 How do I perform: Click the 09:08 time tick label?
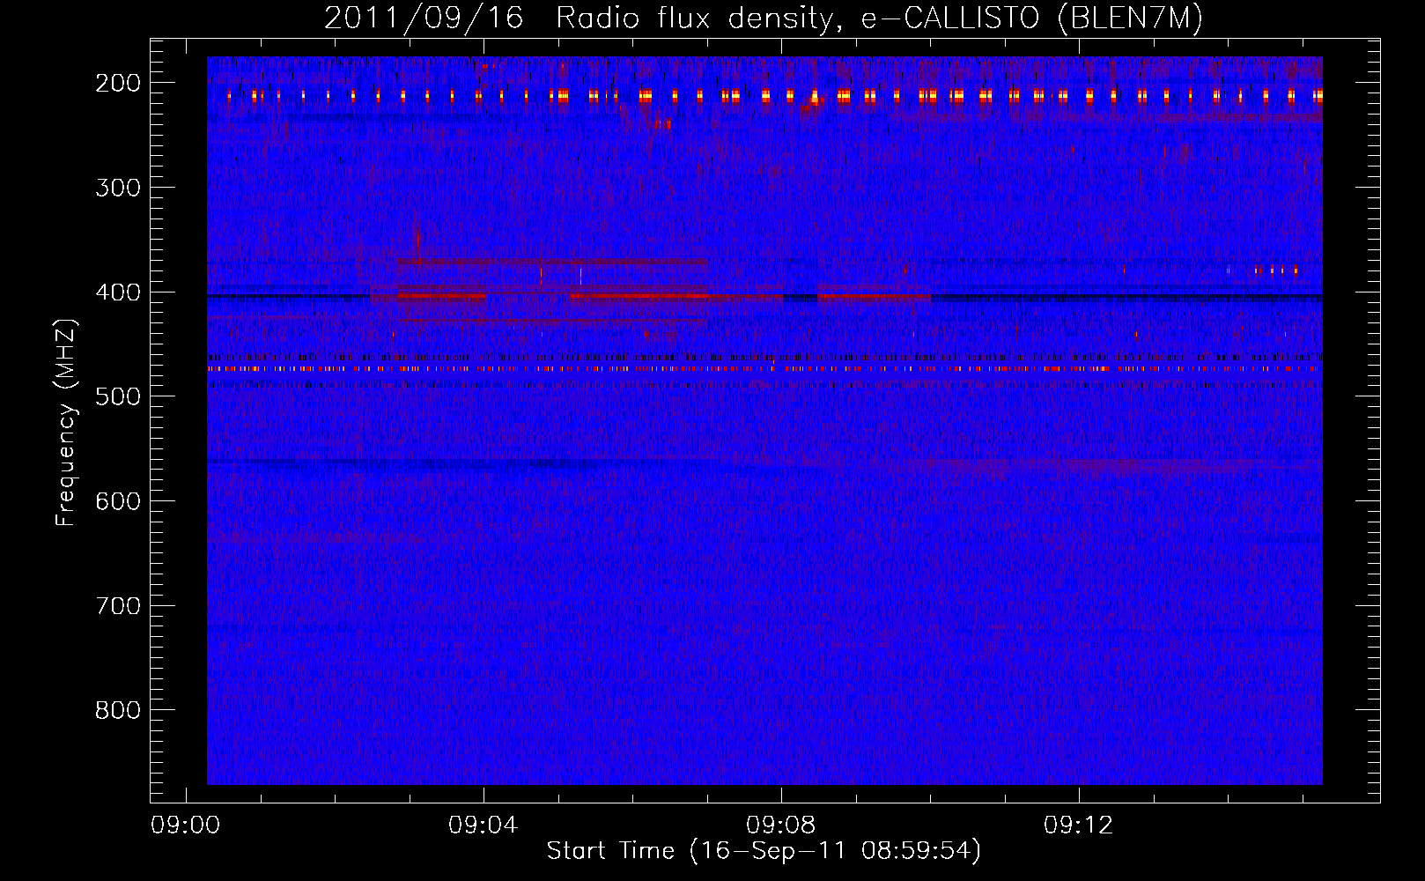[781, 825]
